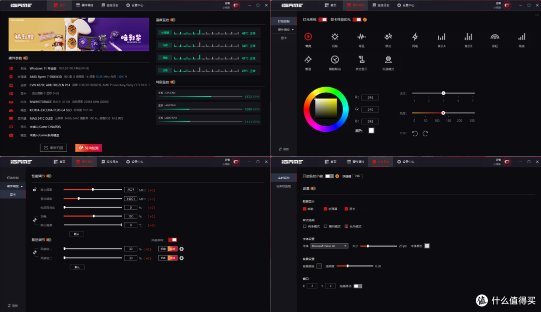Click 刷新 refresh in GPU tuning window sidebar
This screenshot has height=312, width=541.
pyautogui.click(x=13, y=306)
